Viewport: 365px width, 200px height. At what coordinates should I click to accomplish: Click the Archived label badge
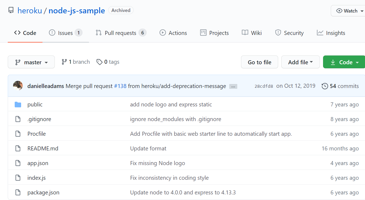(121, 10)
